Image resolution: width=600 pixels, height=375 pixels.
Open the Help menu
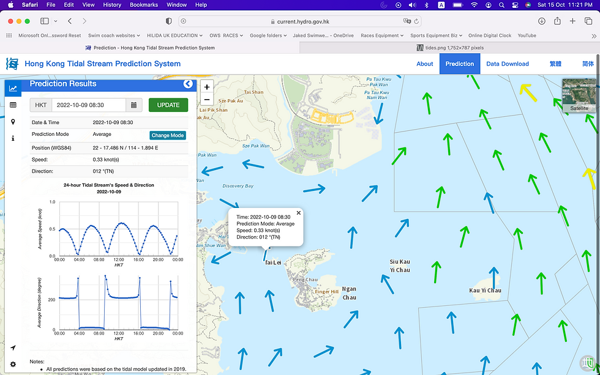point(201,5)
